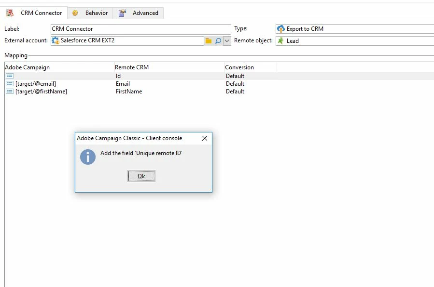Open the Remote object dropdown Lead
The image size is (434, 287).
click(355, 41)
